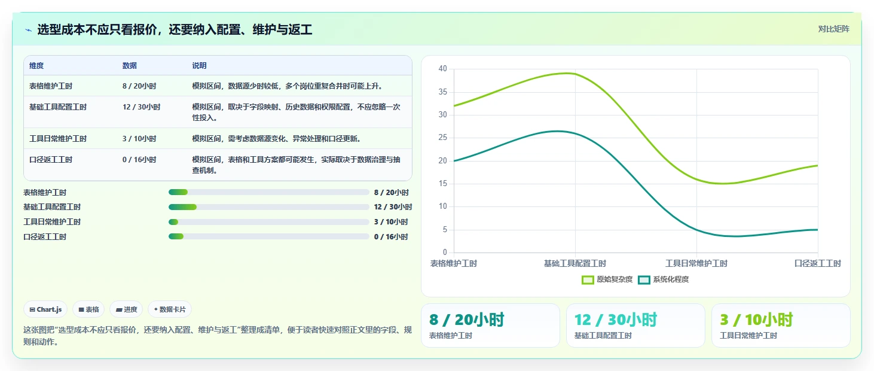
Task: Click the 基础工具配置工时 progress bar
Action: (x=269, y=207)
